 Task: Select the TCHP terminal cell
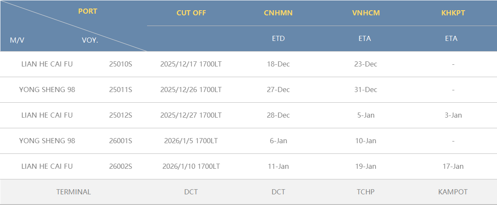tap(366, 192)
